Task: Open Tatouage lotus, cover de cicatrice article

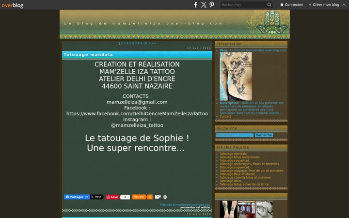Action: 245,184
